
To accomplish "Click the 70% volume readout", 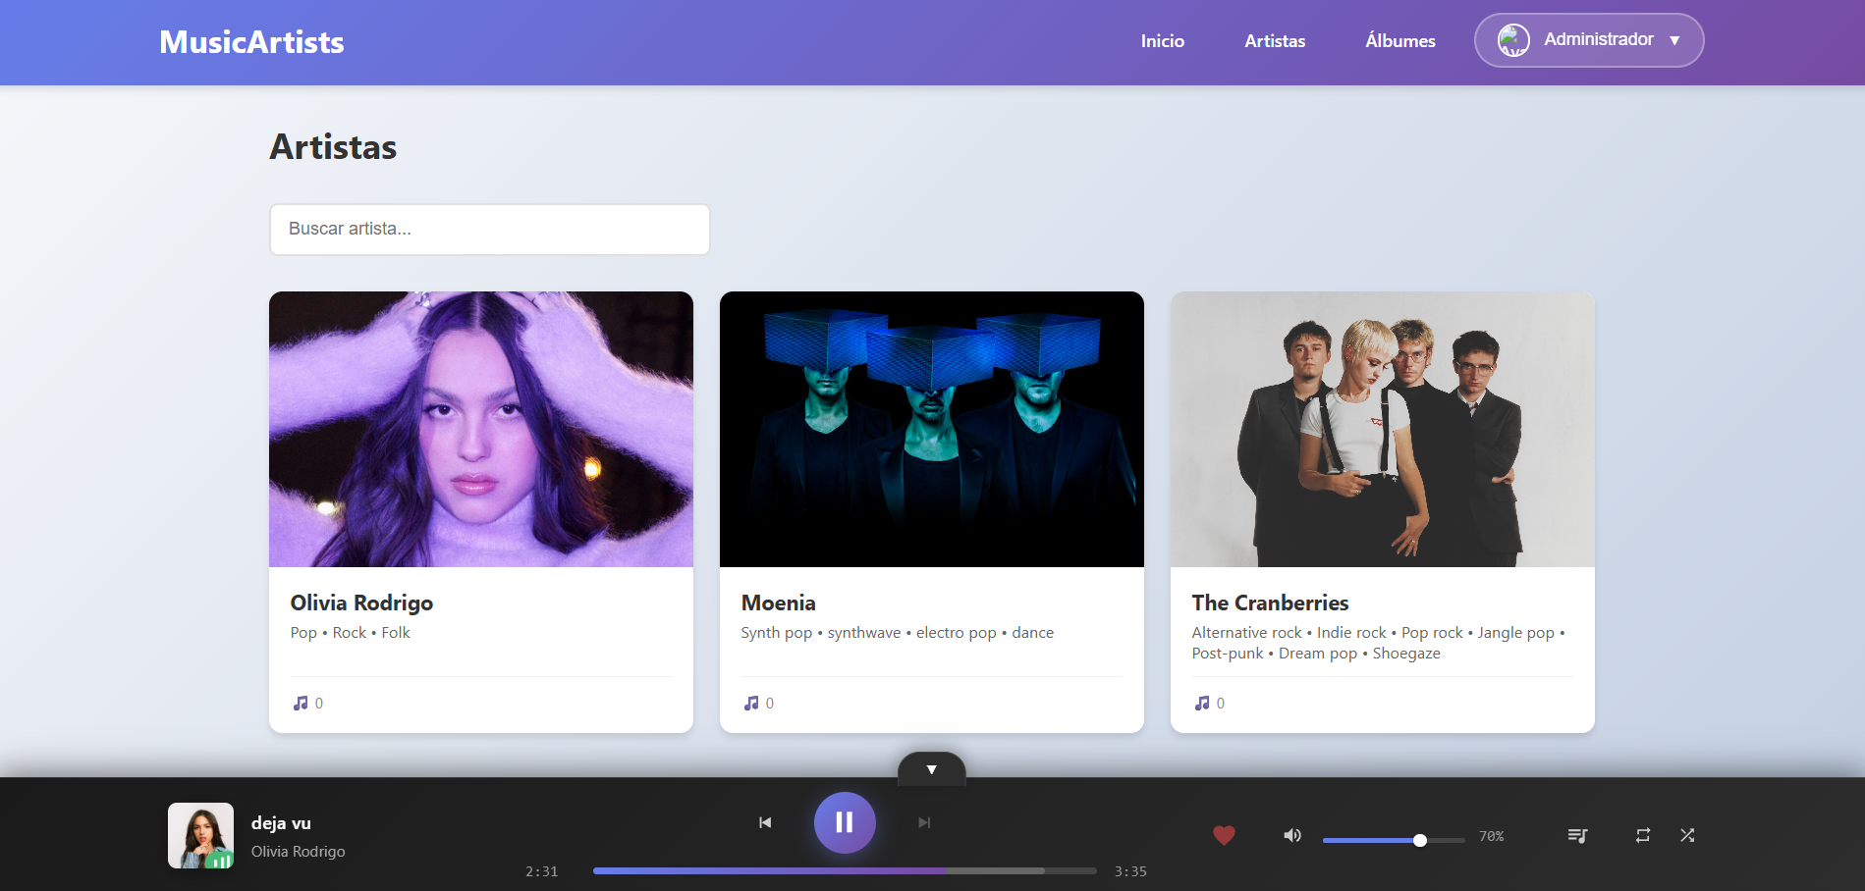I will point(1492,837).
